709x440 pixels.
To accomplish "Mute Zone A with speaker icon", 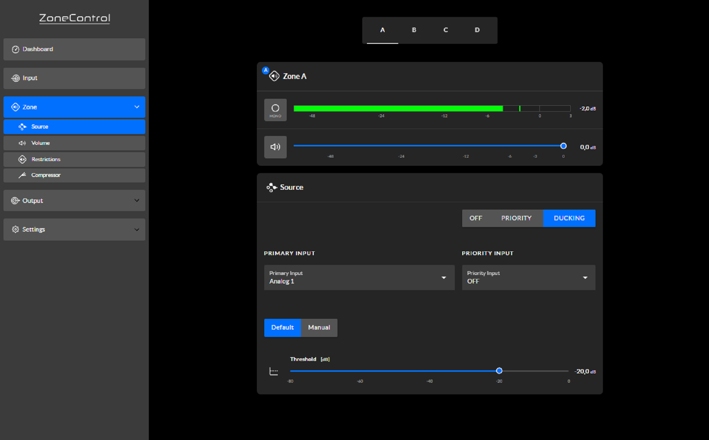I will click(x=275, y=147).
